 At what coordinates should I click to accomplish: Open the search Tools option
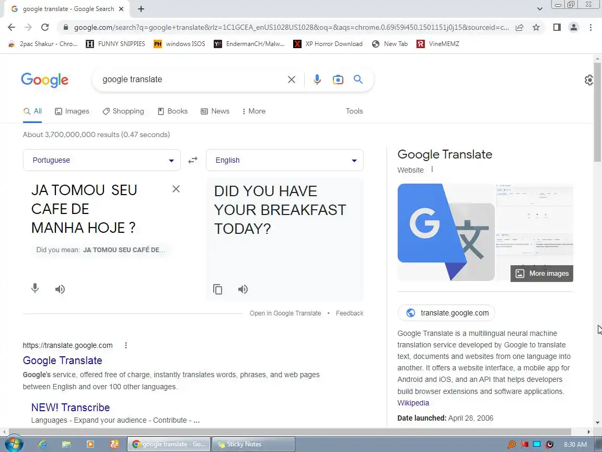point(354,111)
